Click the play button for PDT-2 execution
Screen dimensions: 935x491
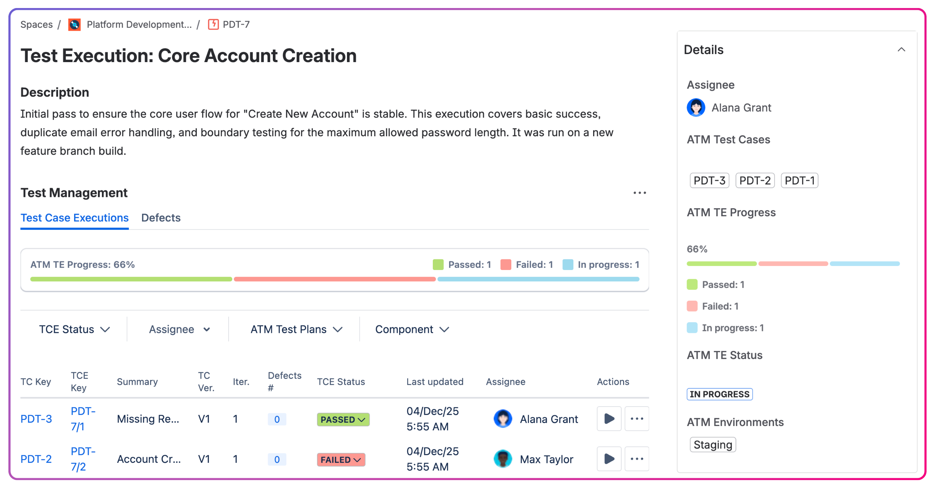pos(609,459)
